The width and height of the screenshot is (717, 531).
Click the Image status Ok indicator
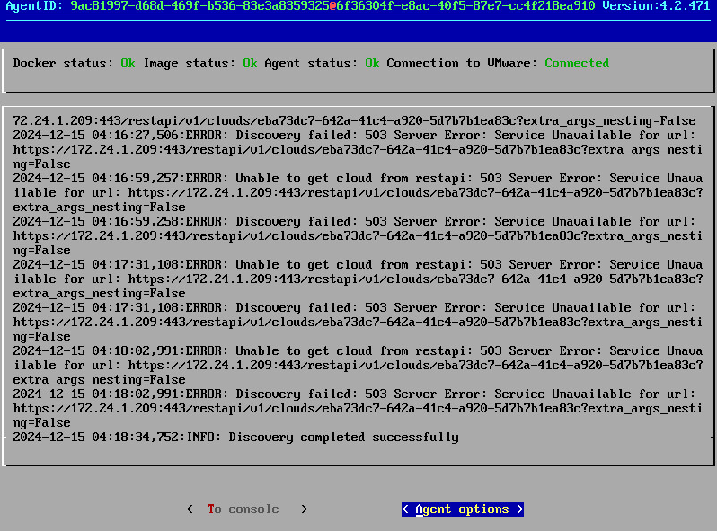pos(250,64)
